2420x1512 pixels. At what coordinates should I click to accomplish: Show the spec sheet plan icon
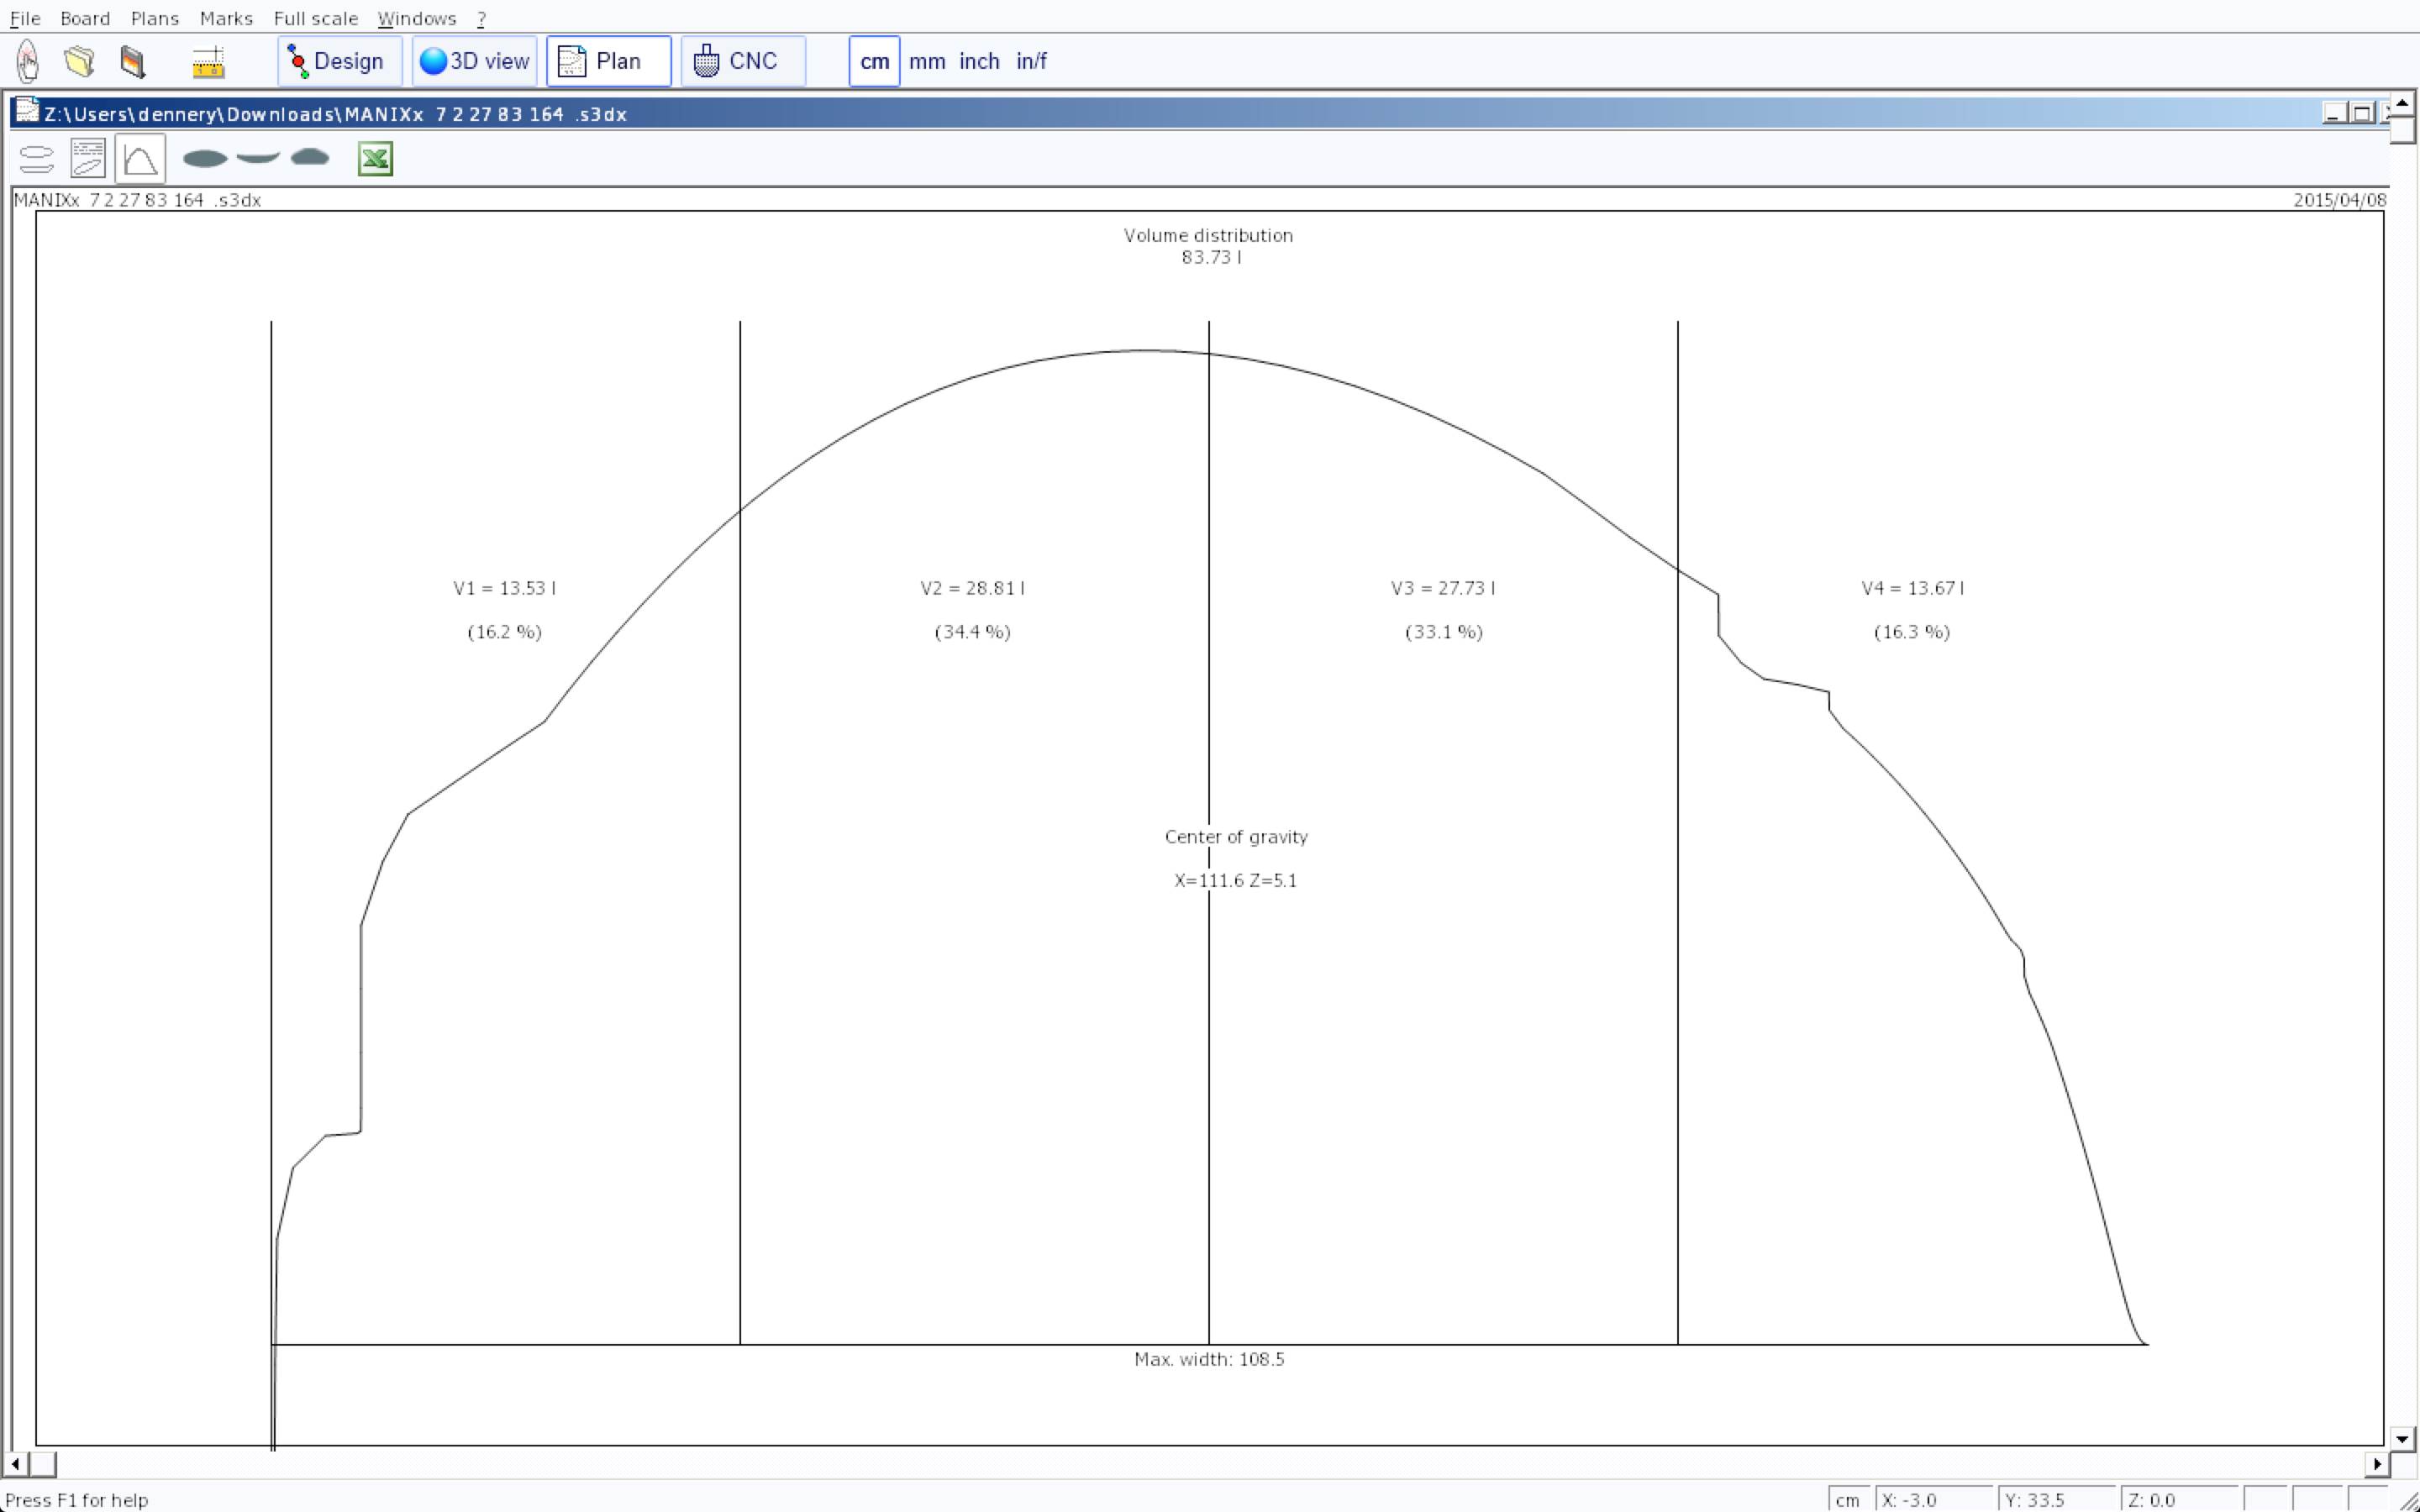88,159
